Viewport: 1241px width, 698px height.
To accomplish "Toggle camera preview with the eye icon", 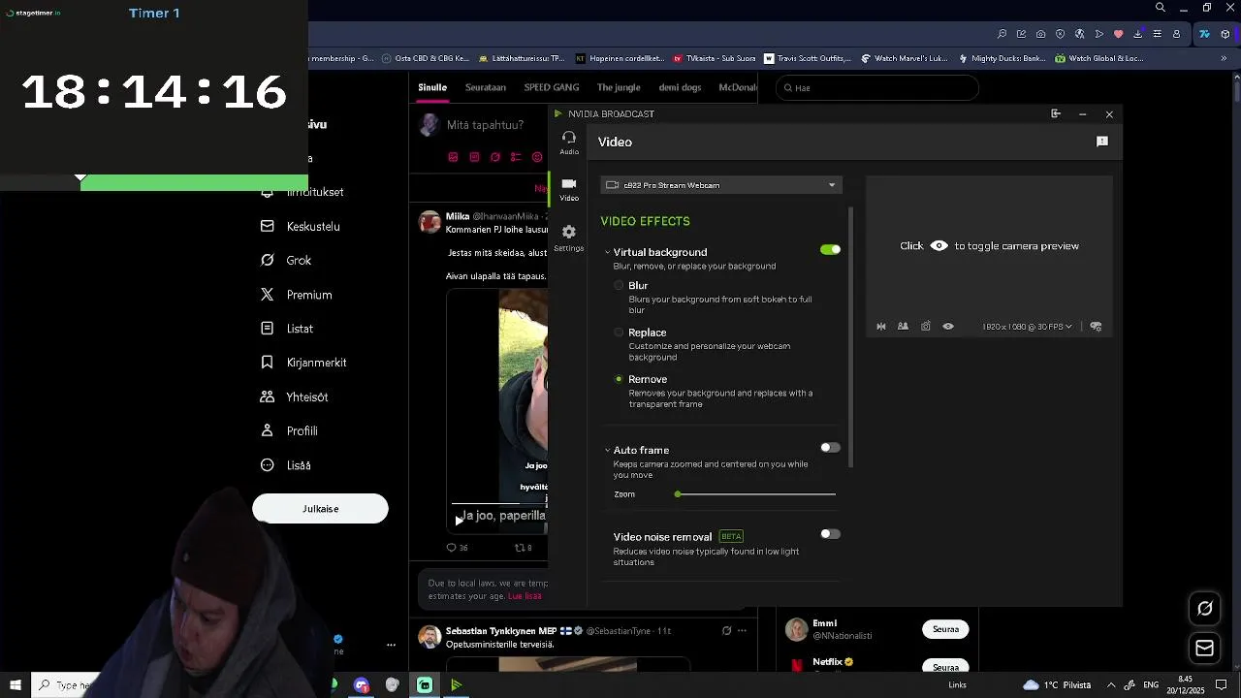I will (948, 327).
